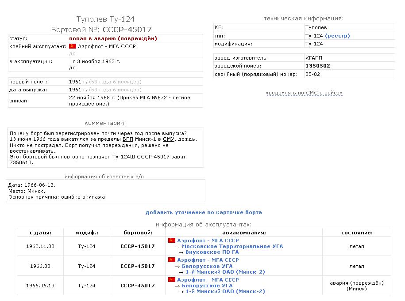The width and height of the screenshot is (405, 301).
Task: Open Аэрофлот - МГА СССР in 1966.06.13 row
Action: (x=208, y=280)
